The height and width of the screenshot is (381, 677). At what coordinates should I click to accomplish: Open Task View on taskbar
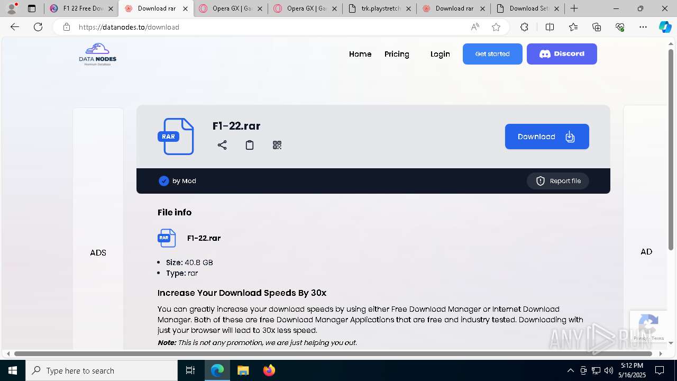[x=190, y=370]
